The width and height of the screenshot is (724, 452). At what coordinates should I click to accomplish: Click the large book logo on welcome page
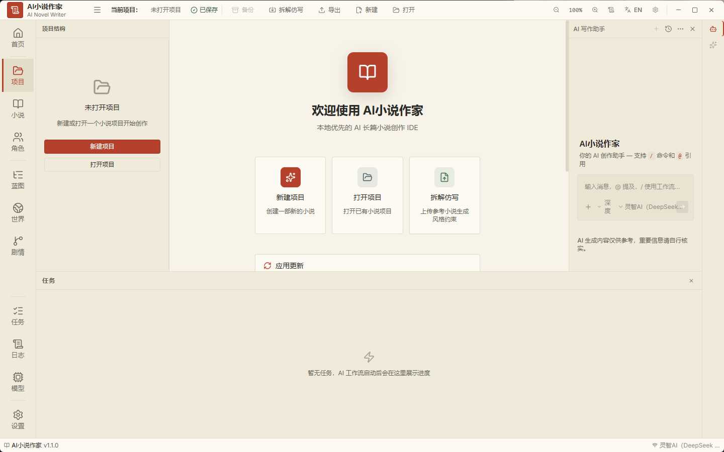click(x=368, y=72)
